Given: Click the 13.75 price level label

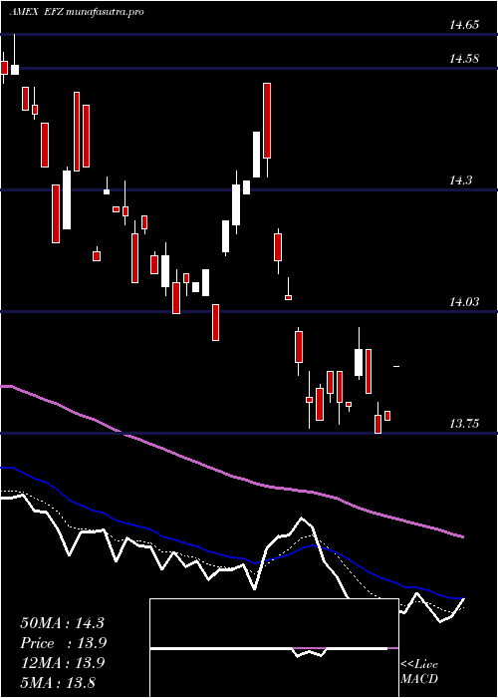Looking at the screenshot, I should click(464, 424).
